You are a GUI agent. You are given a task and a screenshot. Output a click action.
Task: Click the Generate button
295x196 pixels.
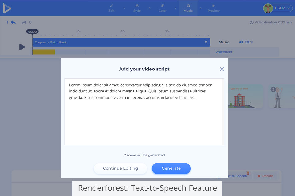(171, 168)
